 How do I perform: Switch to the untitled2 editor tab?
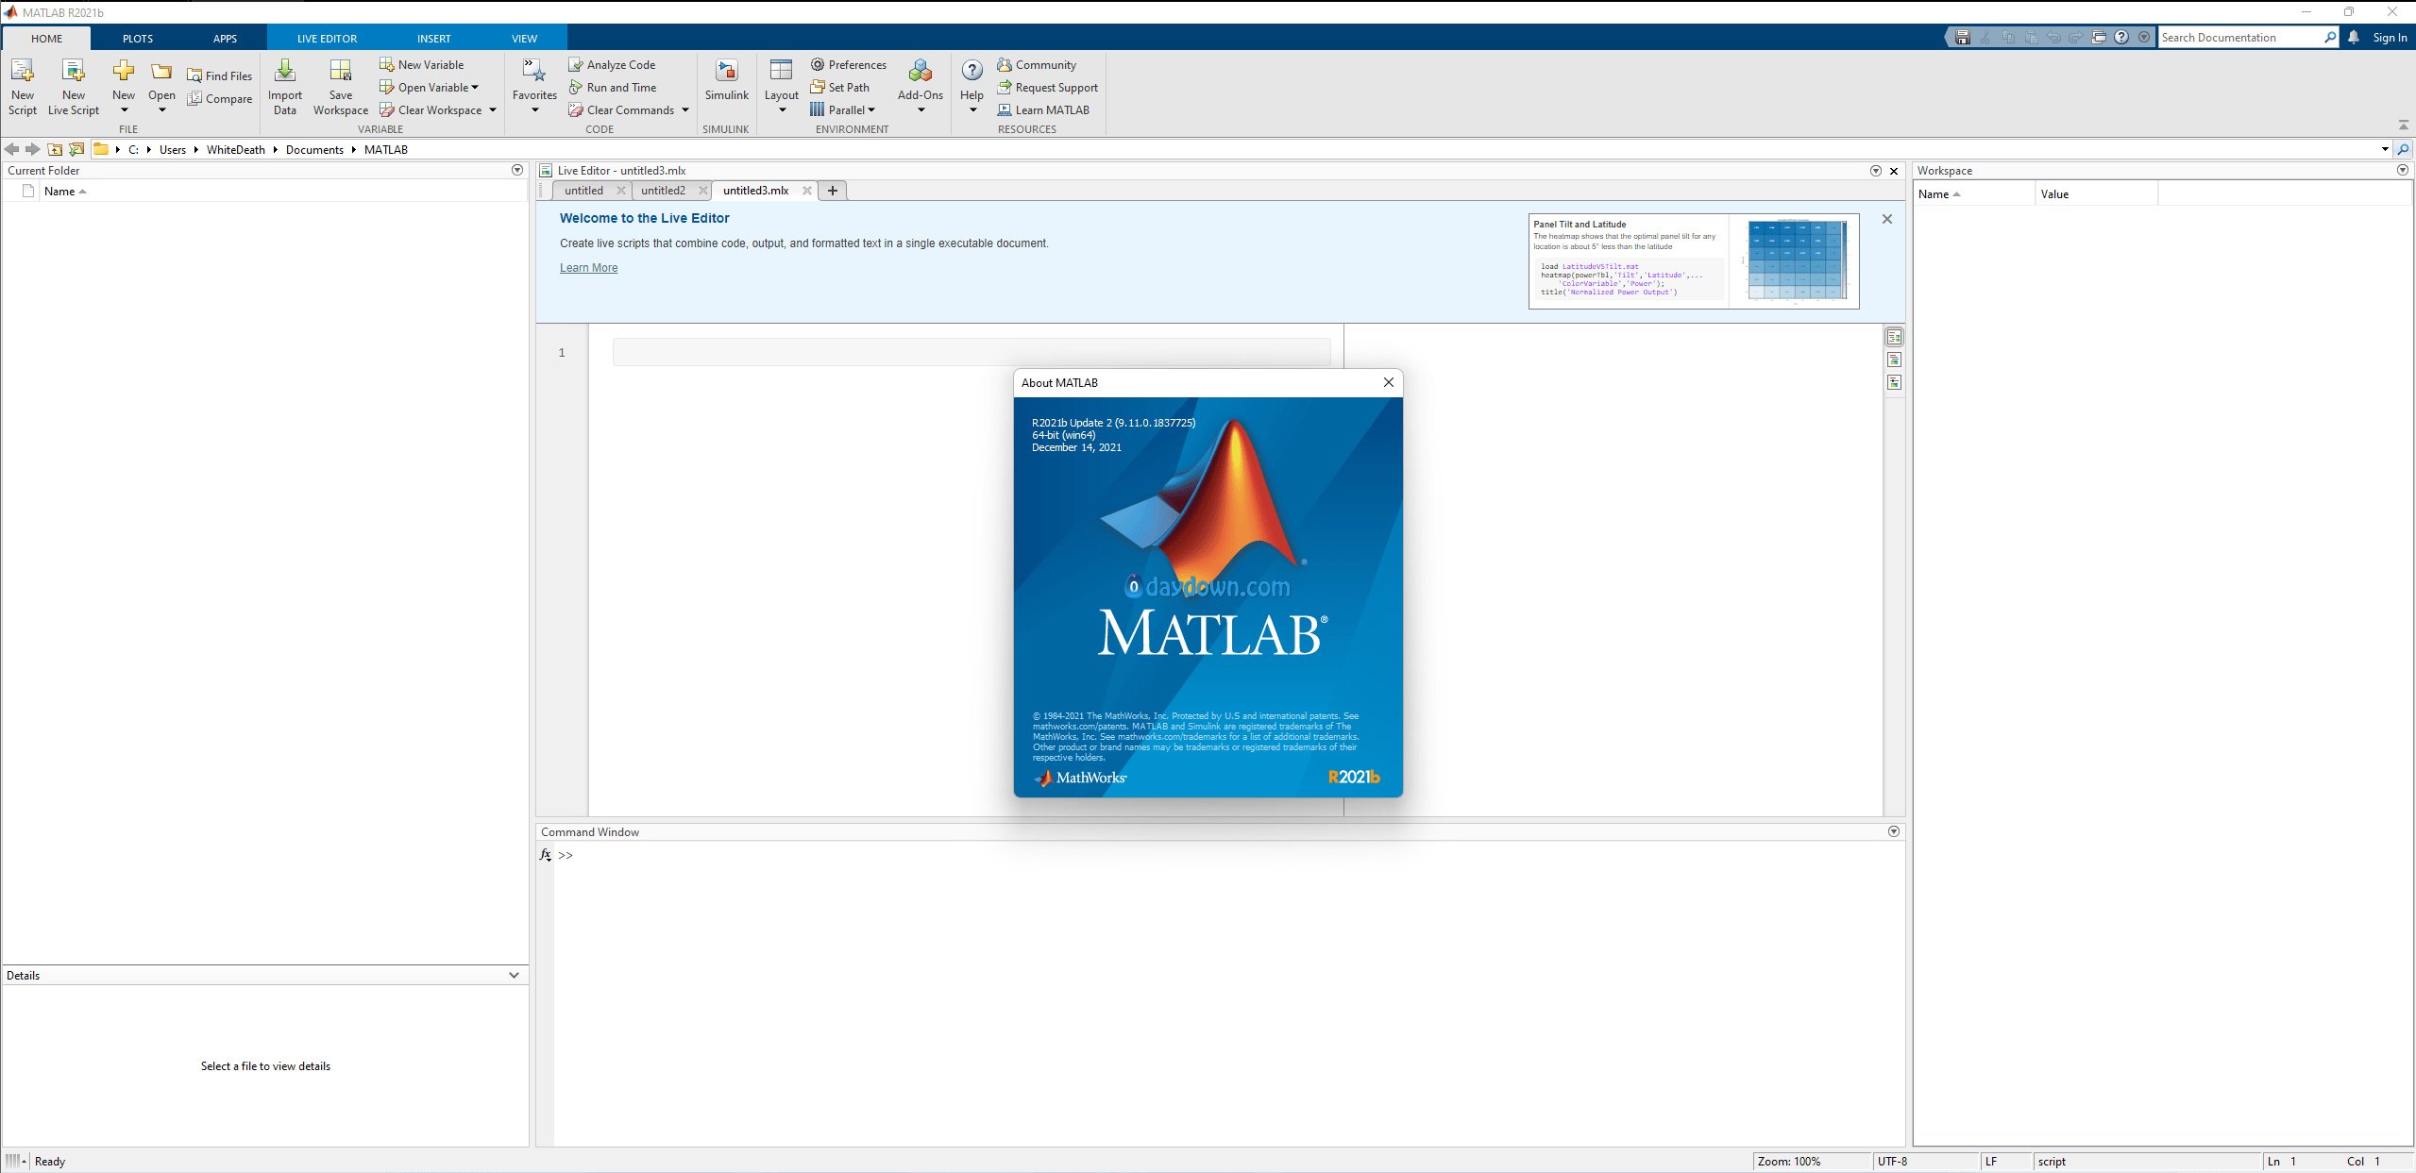tap(664, 190)
